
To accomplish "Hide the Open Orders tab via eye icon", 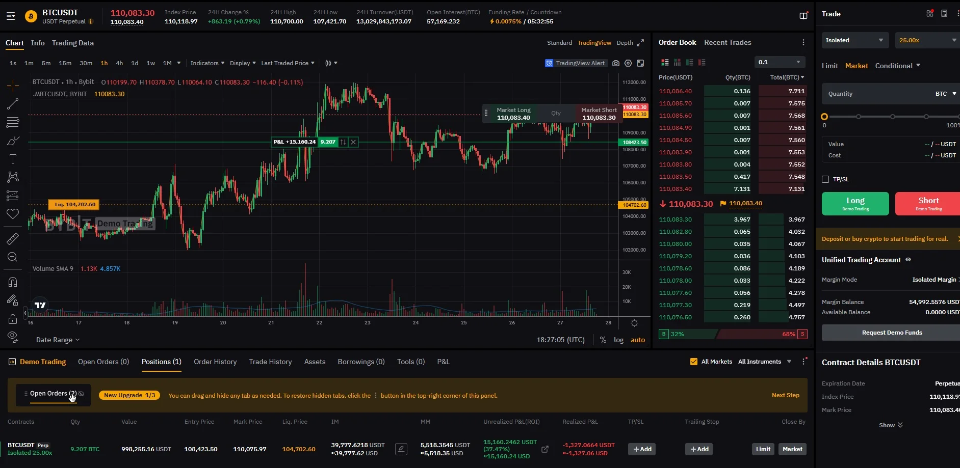I will coord(81,394).
